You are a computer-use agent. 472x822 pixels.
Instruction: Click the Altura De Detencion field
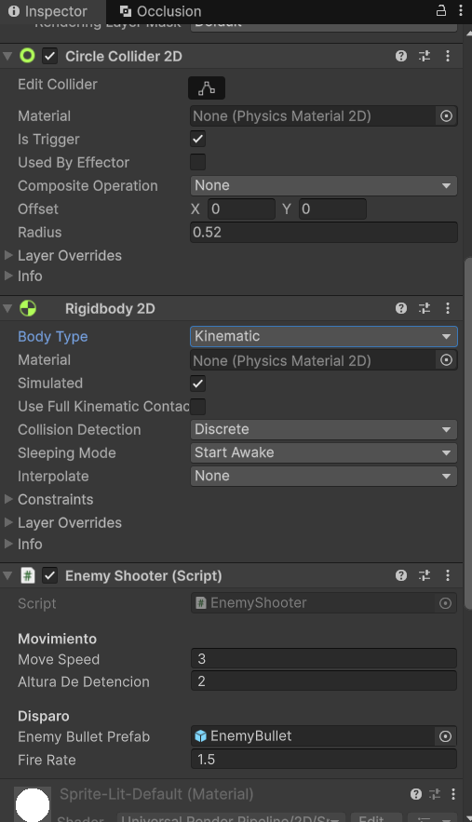coord(324,681)
